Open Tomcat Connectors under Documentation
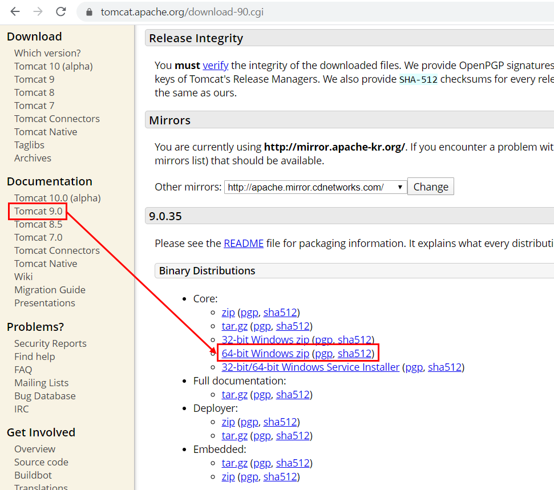 pyautogui.click(x=57, y=250)
